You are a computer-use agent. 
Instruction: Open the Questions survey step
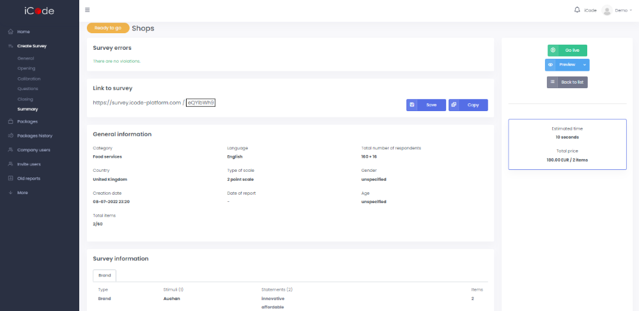[27, 89]
